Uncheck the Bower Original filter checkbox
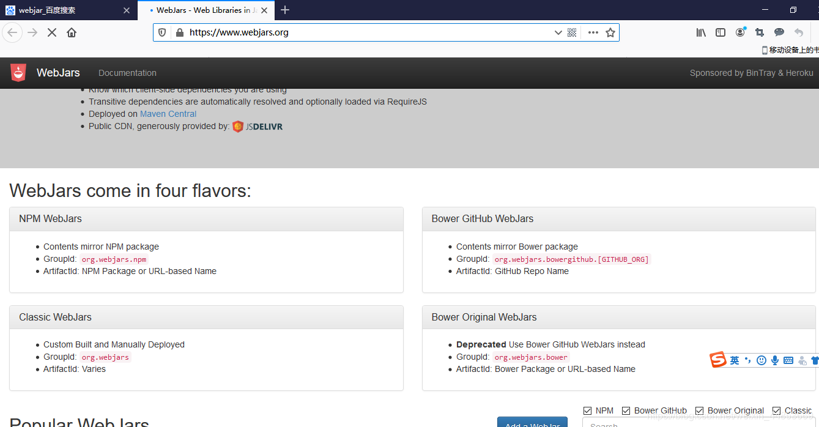Screen dimensions: 819x427 700,410
